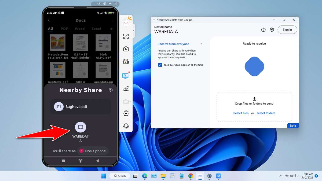The height and width of the screenshot is (181, 322).
Task: Click the blue monitor with cursor icon in mirror toolbar
Action: [x=125, y=76]
